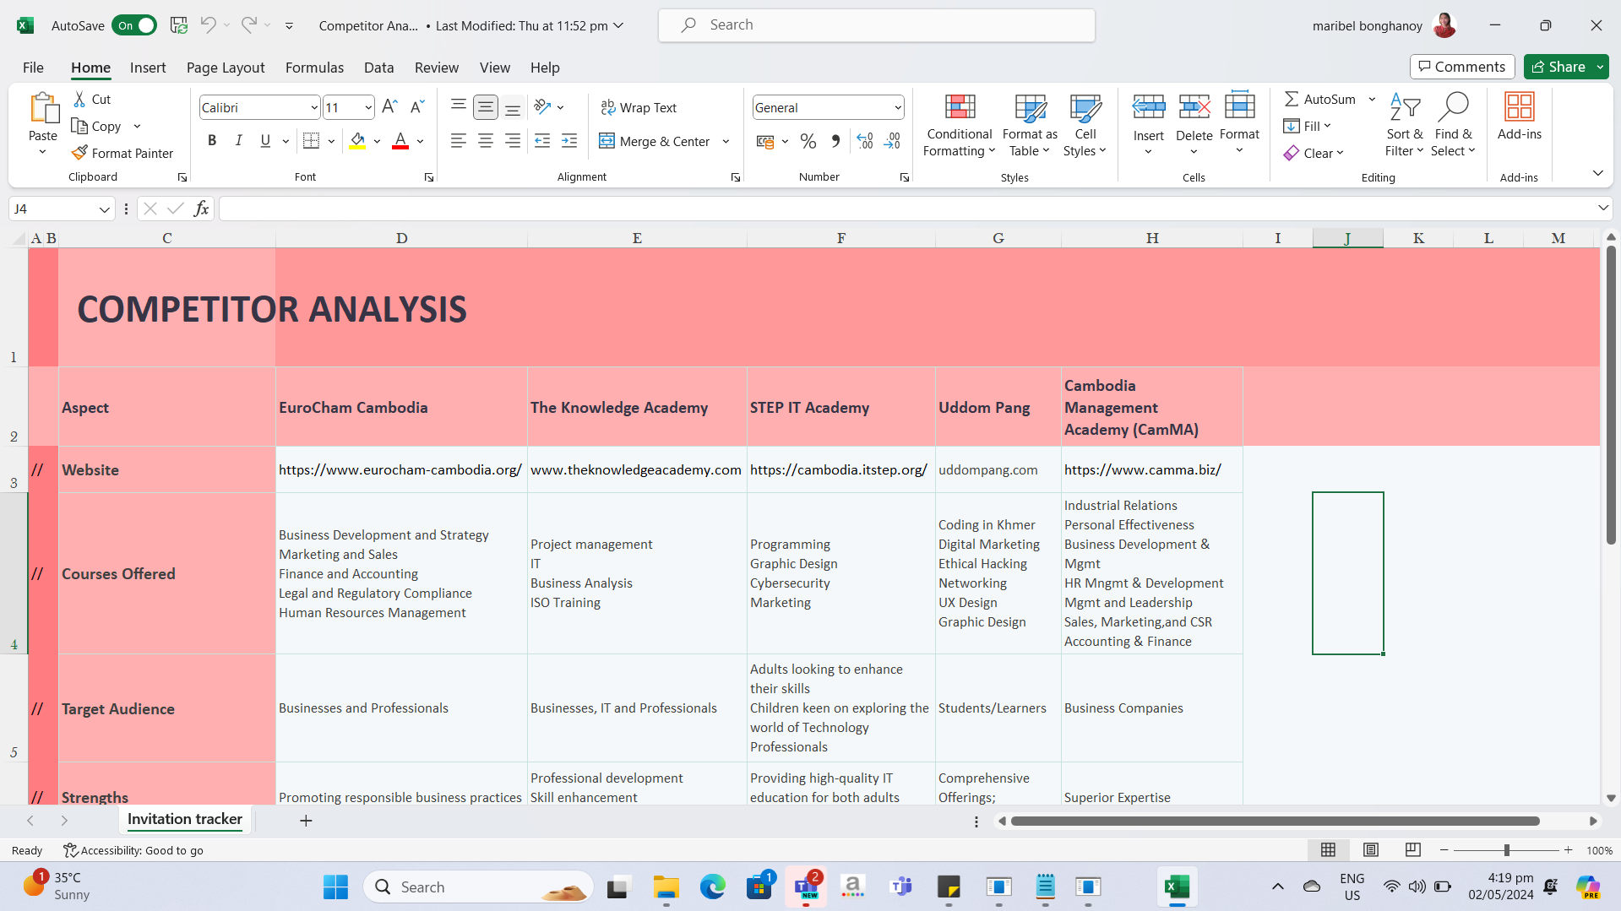
Task: Click the Orientation text angle icon
Action: click(542, 107)
